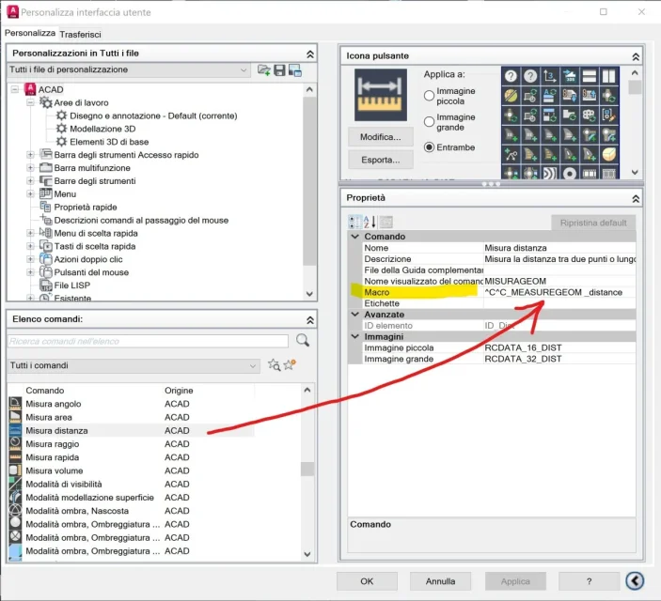Expand Barra degli strumenti Accesso rapido node

(x=30, y=155)
